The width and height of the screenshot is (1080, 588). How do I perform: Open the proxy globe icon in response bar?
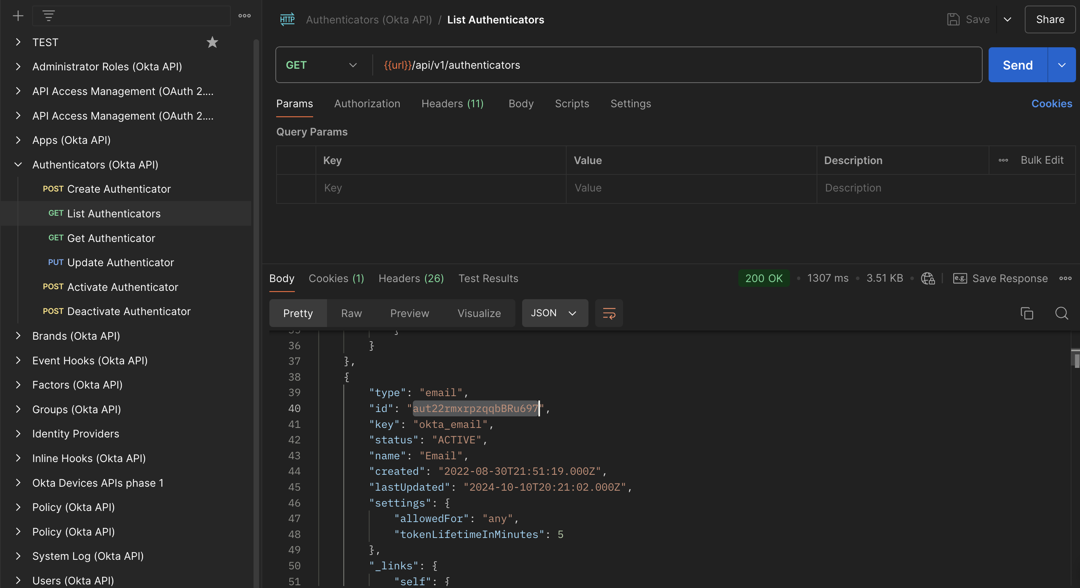point(928,278)
